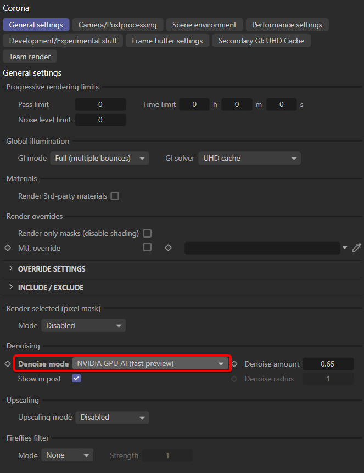Screen dimensions: 364x473
Task: Click the Denoise amount value field
Action: point(328,364)
